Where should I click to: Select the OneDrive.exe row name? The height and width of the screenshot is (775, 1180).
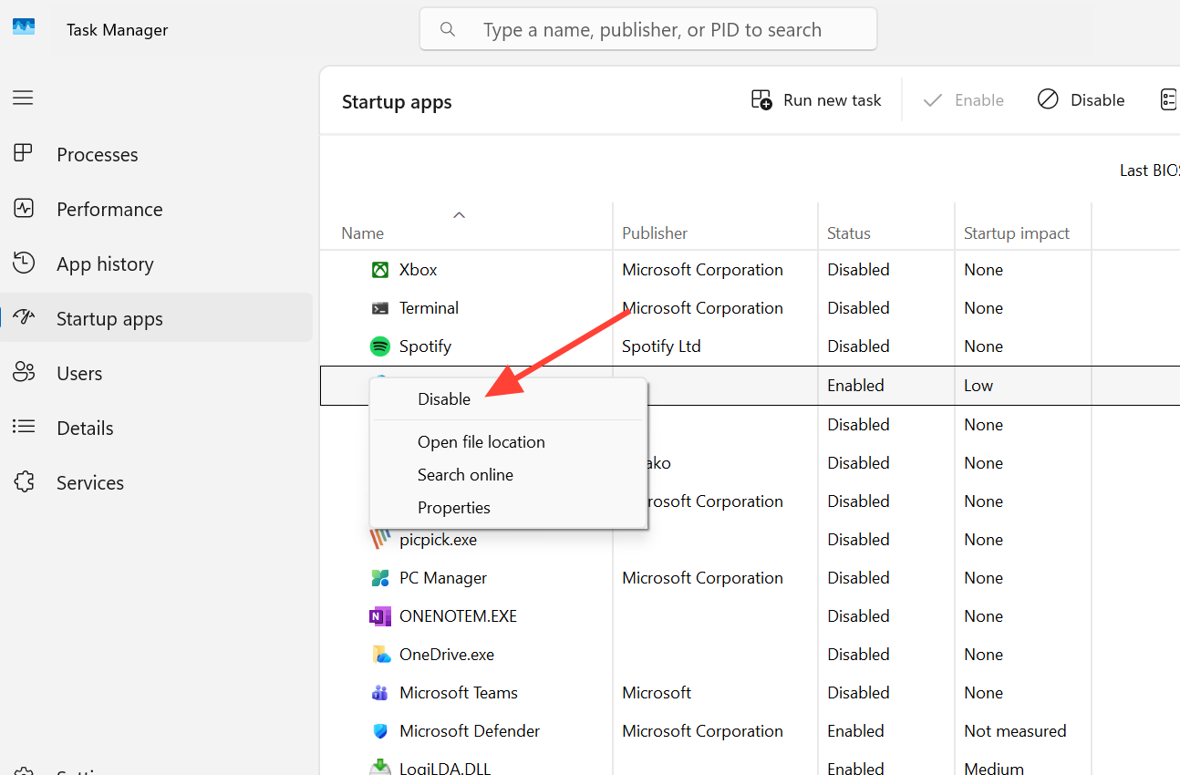point(447,655)
